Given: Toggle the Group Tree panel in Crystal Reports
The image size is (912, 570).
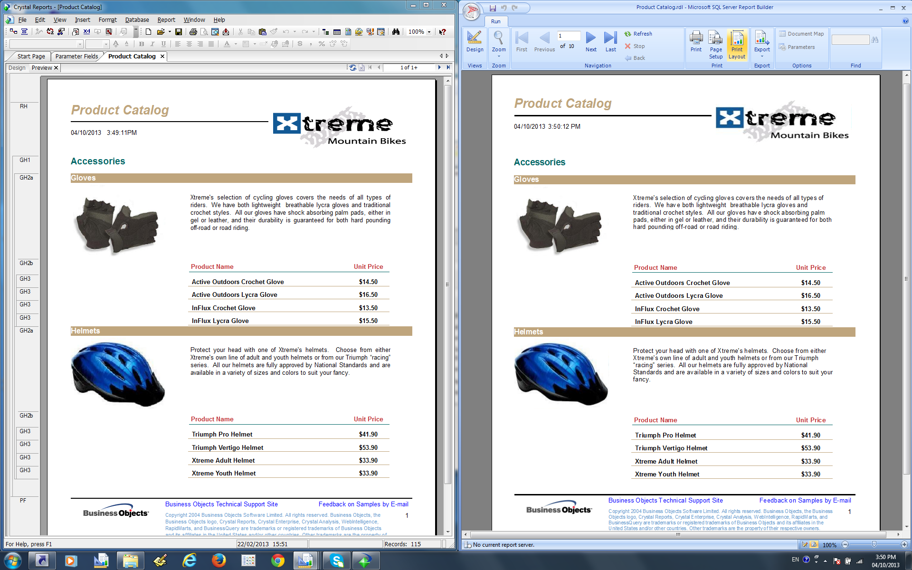Looking at the screenshot, I should (x=326, y=32).
